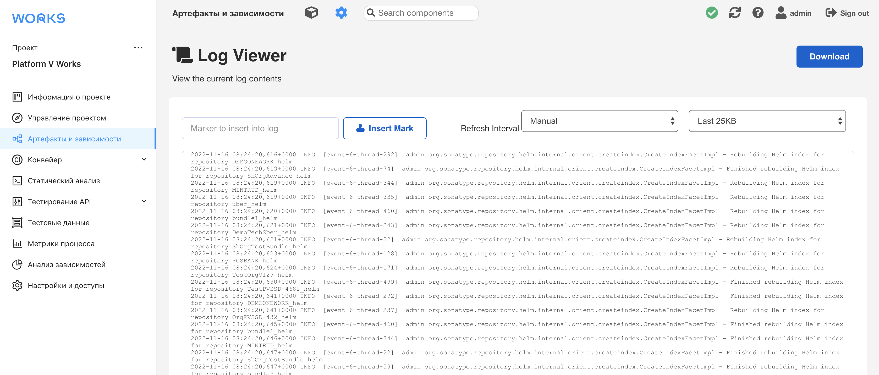
Task: Open the Last 25KB size dropdown
Action: point(767,121)
